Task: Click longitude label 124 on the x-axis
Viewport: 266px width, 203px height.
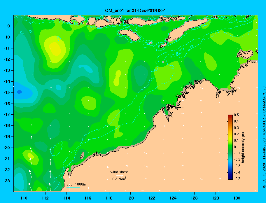Action: tap(173, 198)
